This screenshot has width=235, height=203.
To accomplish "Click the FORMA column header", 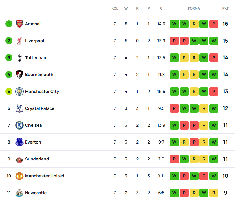I will (194, 8).
